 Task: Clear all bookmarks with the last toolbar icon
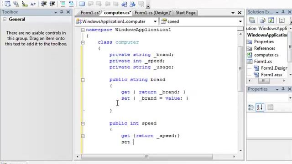coord(141,4)
